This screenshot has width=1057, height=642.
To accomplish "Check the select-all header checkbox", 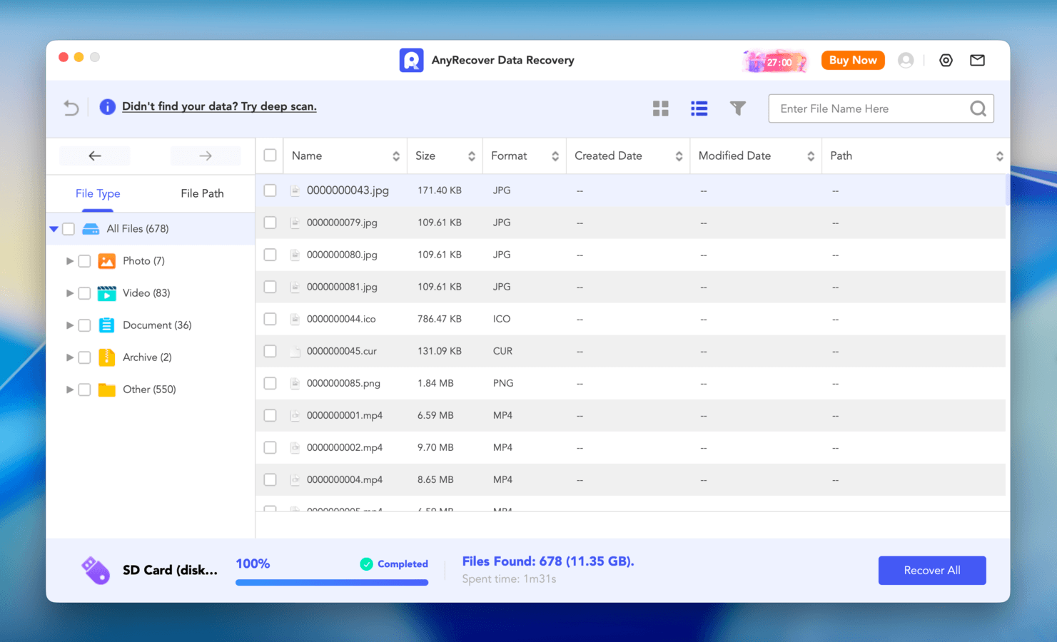I will coord(270,155).
